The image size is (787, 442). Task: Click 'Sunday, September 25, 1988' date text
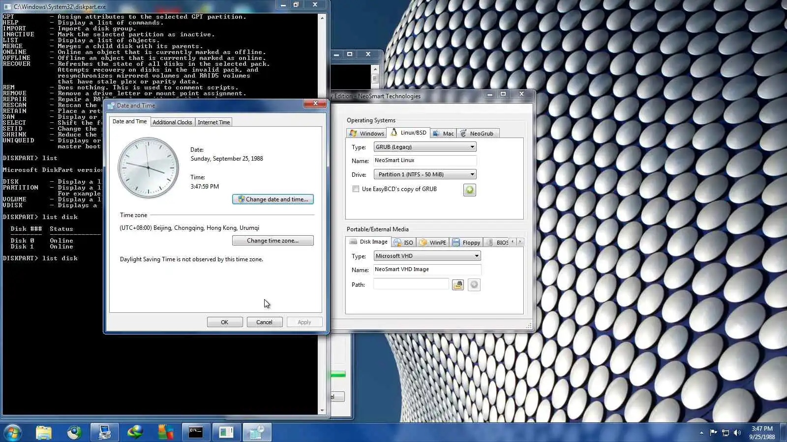point(227,159)
